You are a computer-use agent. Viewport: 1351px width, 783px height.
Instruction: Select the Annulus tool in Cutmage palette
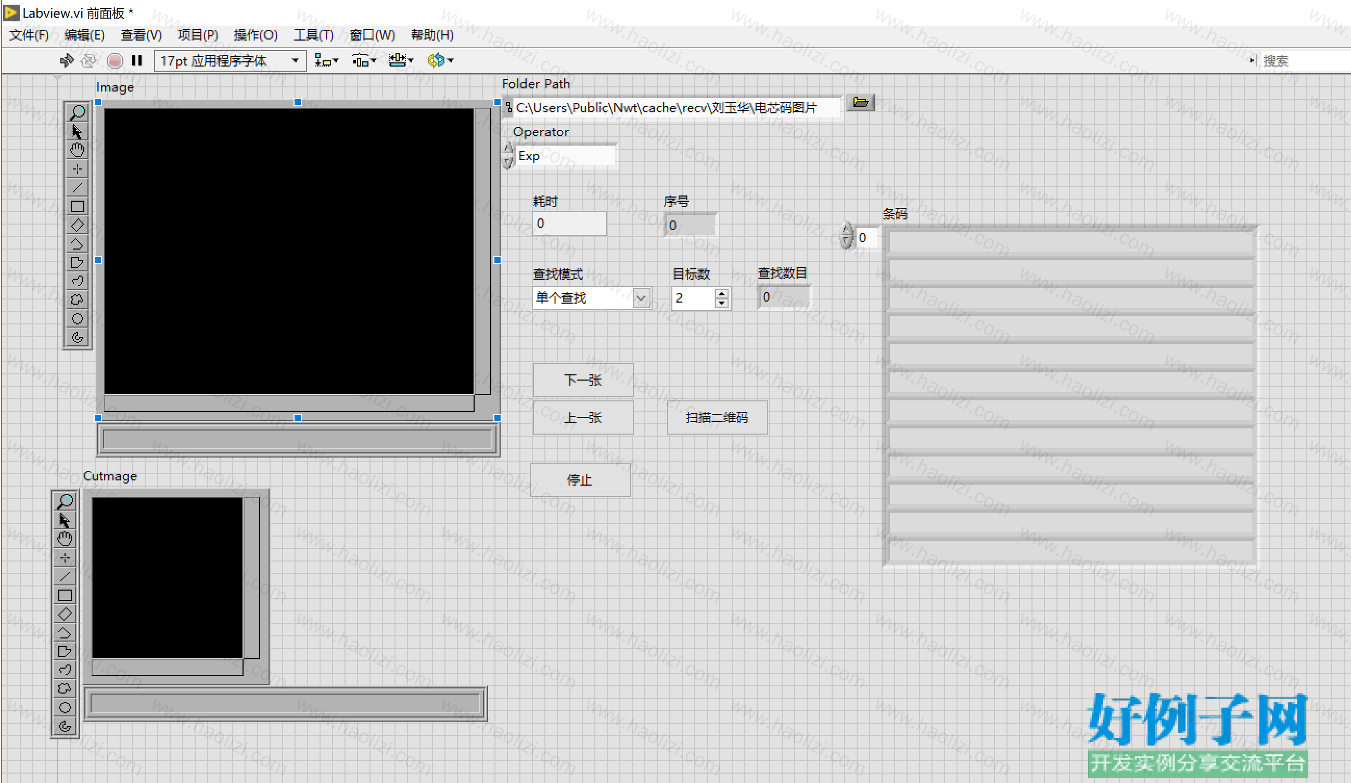pyautogui.click(x=65, y=726)
